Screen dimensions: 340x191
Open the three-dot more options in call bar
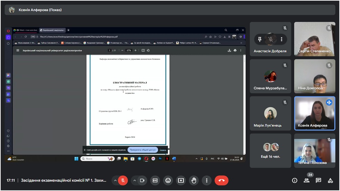[x=206, y=180]
